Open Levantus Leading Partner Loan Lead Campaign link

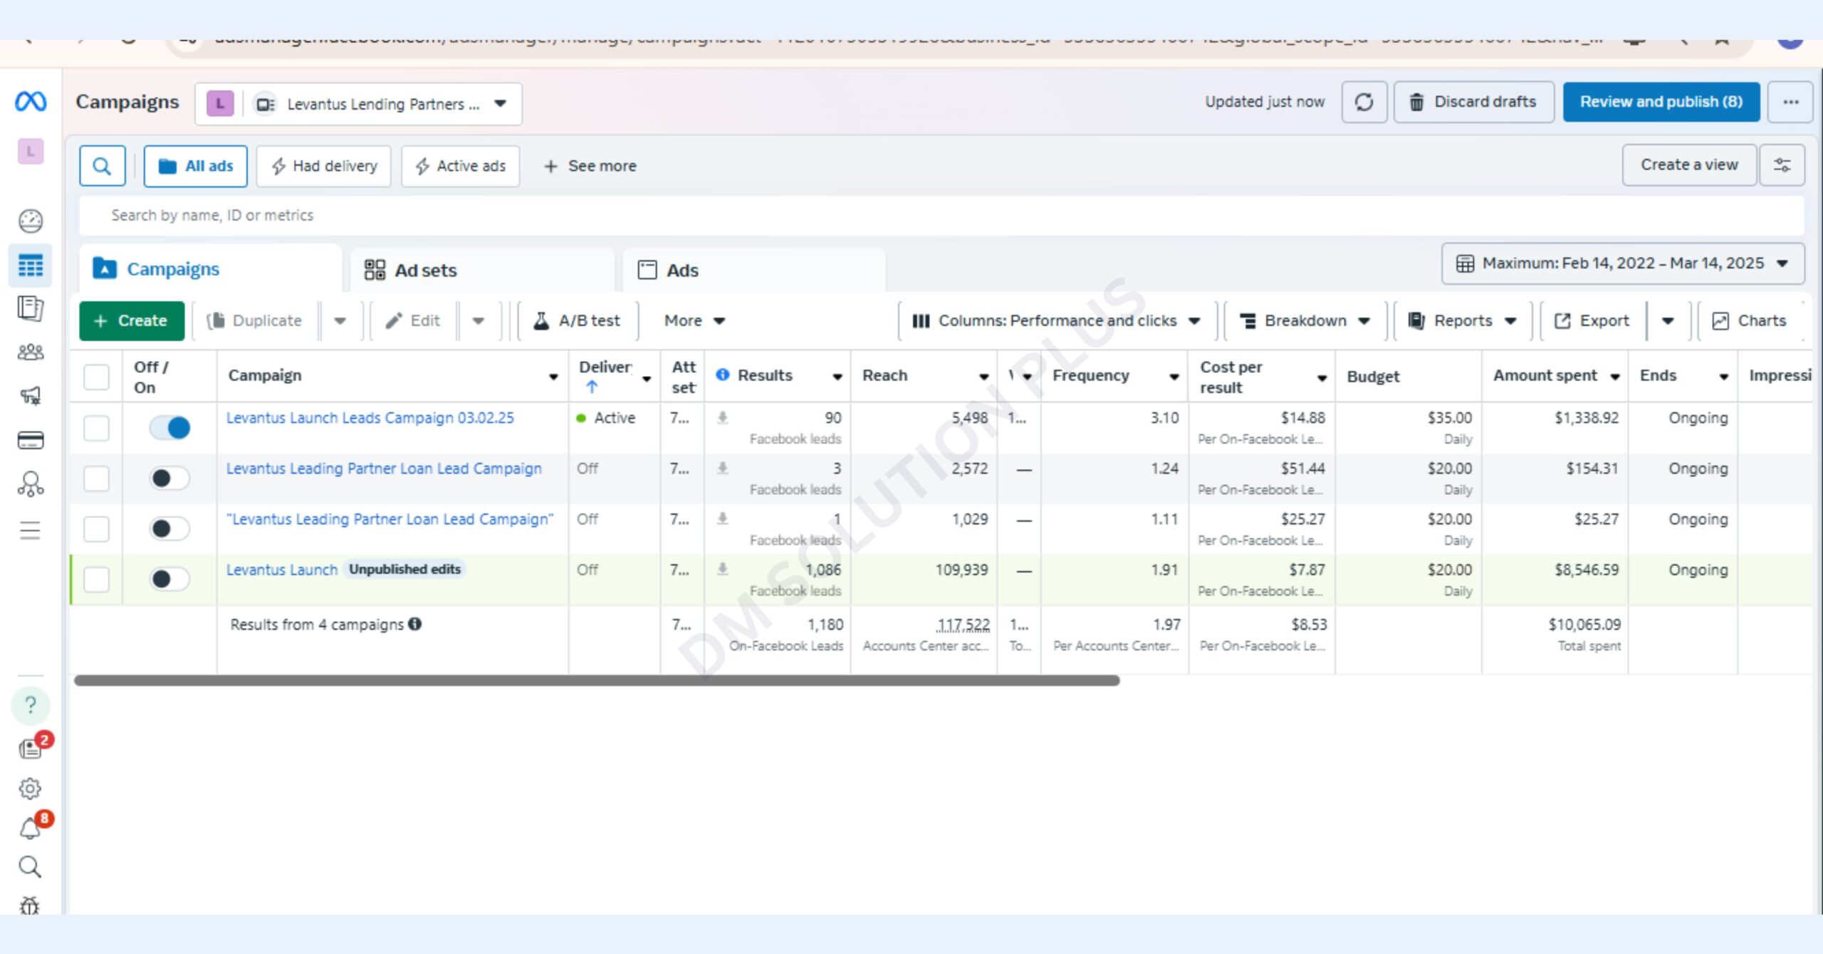click(x=384, y=468)
